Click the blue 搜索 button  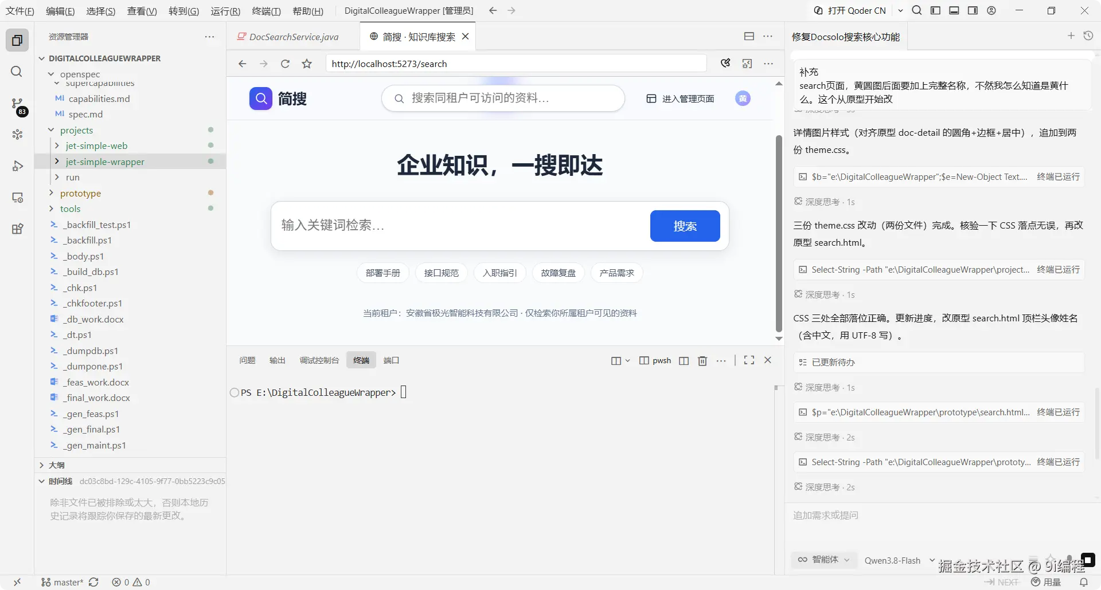[x=685, y=226]
